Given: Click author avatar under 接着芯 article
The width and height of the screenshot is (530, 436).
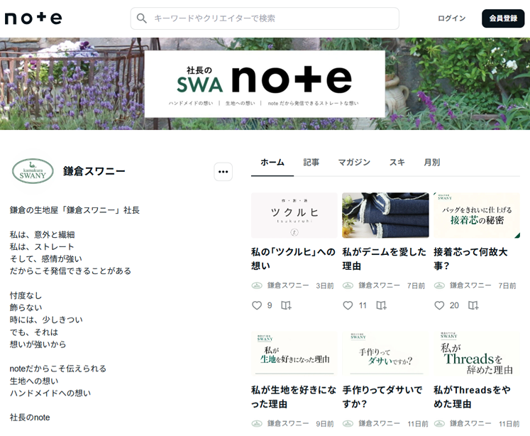Looking at the screenshot, I should point(439,285).
